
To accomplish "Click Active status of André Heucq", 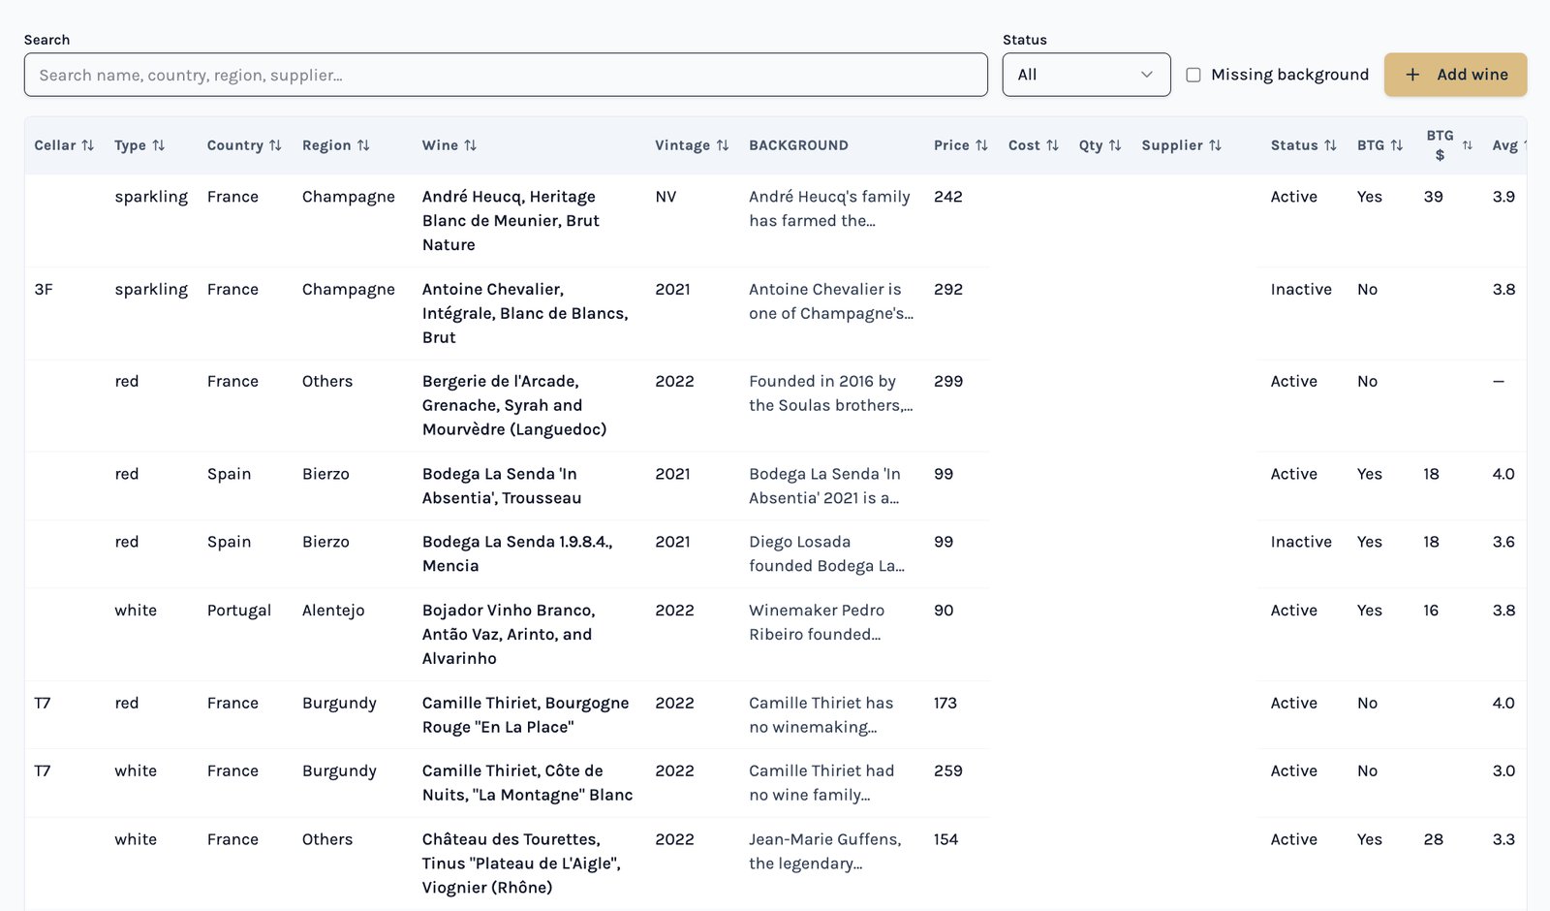I will click(x=1294, y=197).
